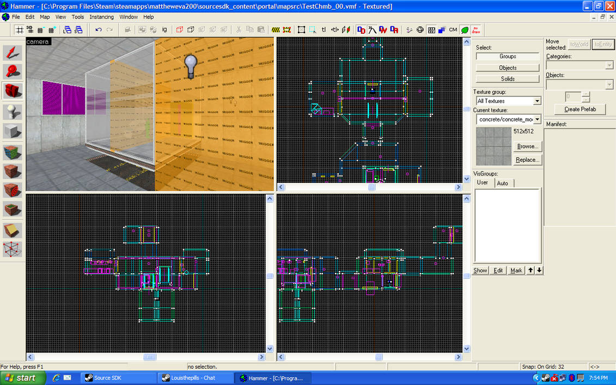Move VisGroup up with arrow button
616x385 pixels.
point(530,270)
